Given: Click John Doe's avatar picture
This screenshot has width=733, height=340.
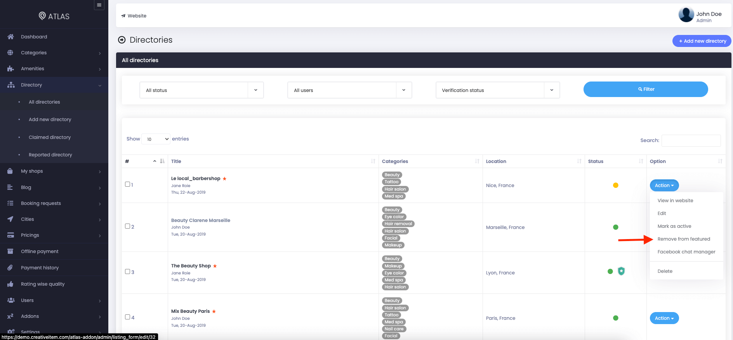Looking at the screenshot, I should pos(686,15).
